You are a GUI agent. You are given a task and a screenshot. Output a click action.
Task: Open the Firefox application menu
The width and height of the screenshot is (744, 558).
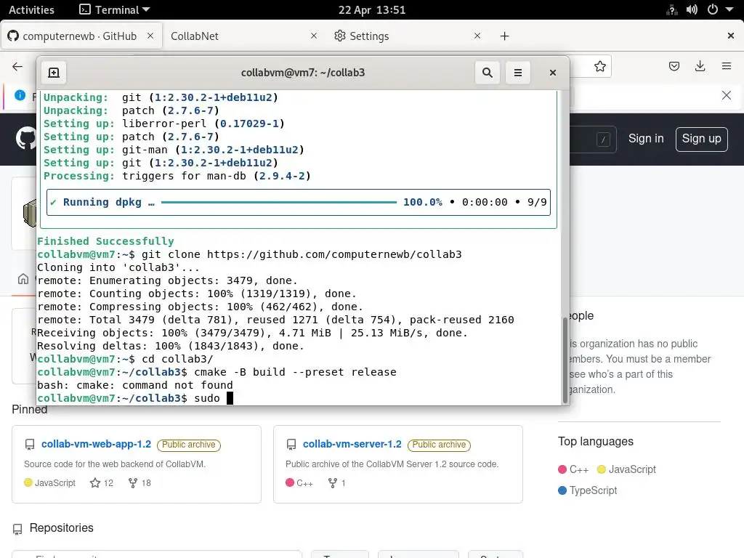click(727, 66)
